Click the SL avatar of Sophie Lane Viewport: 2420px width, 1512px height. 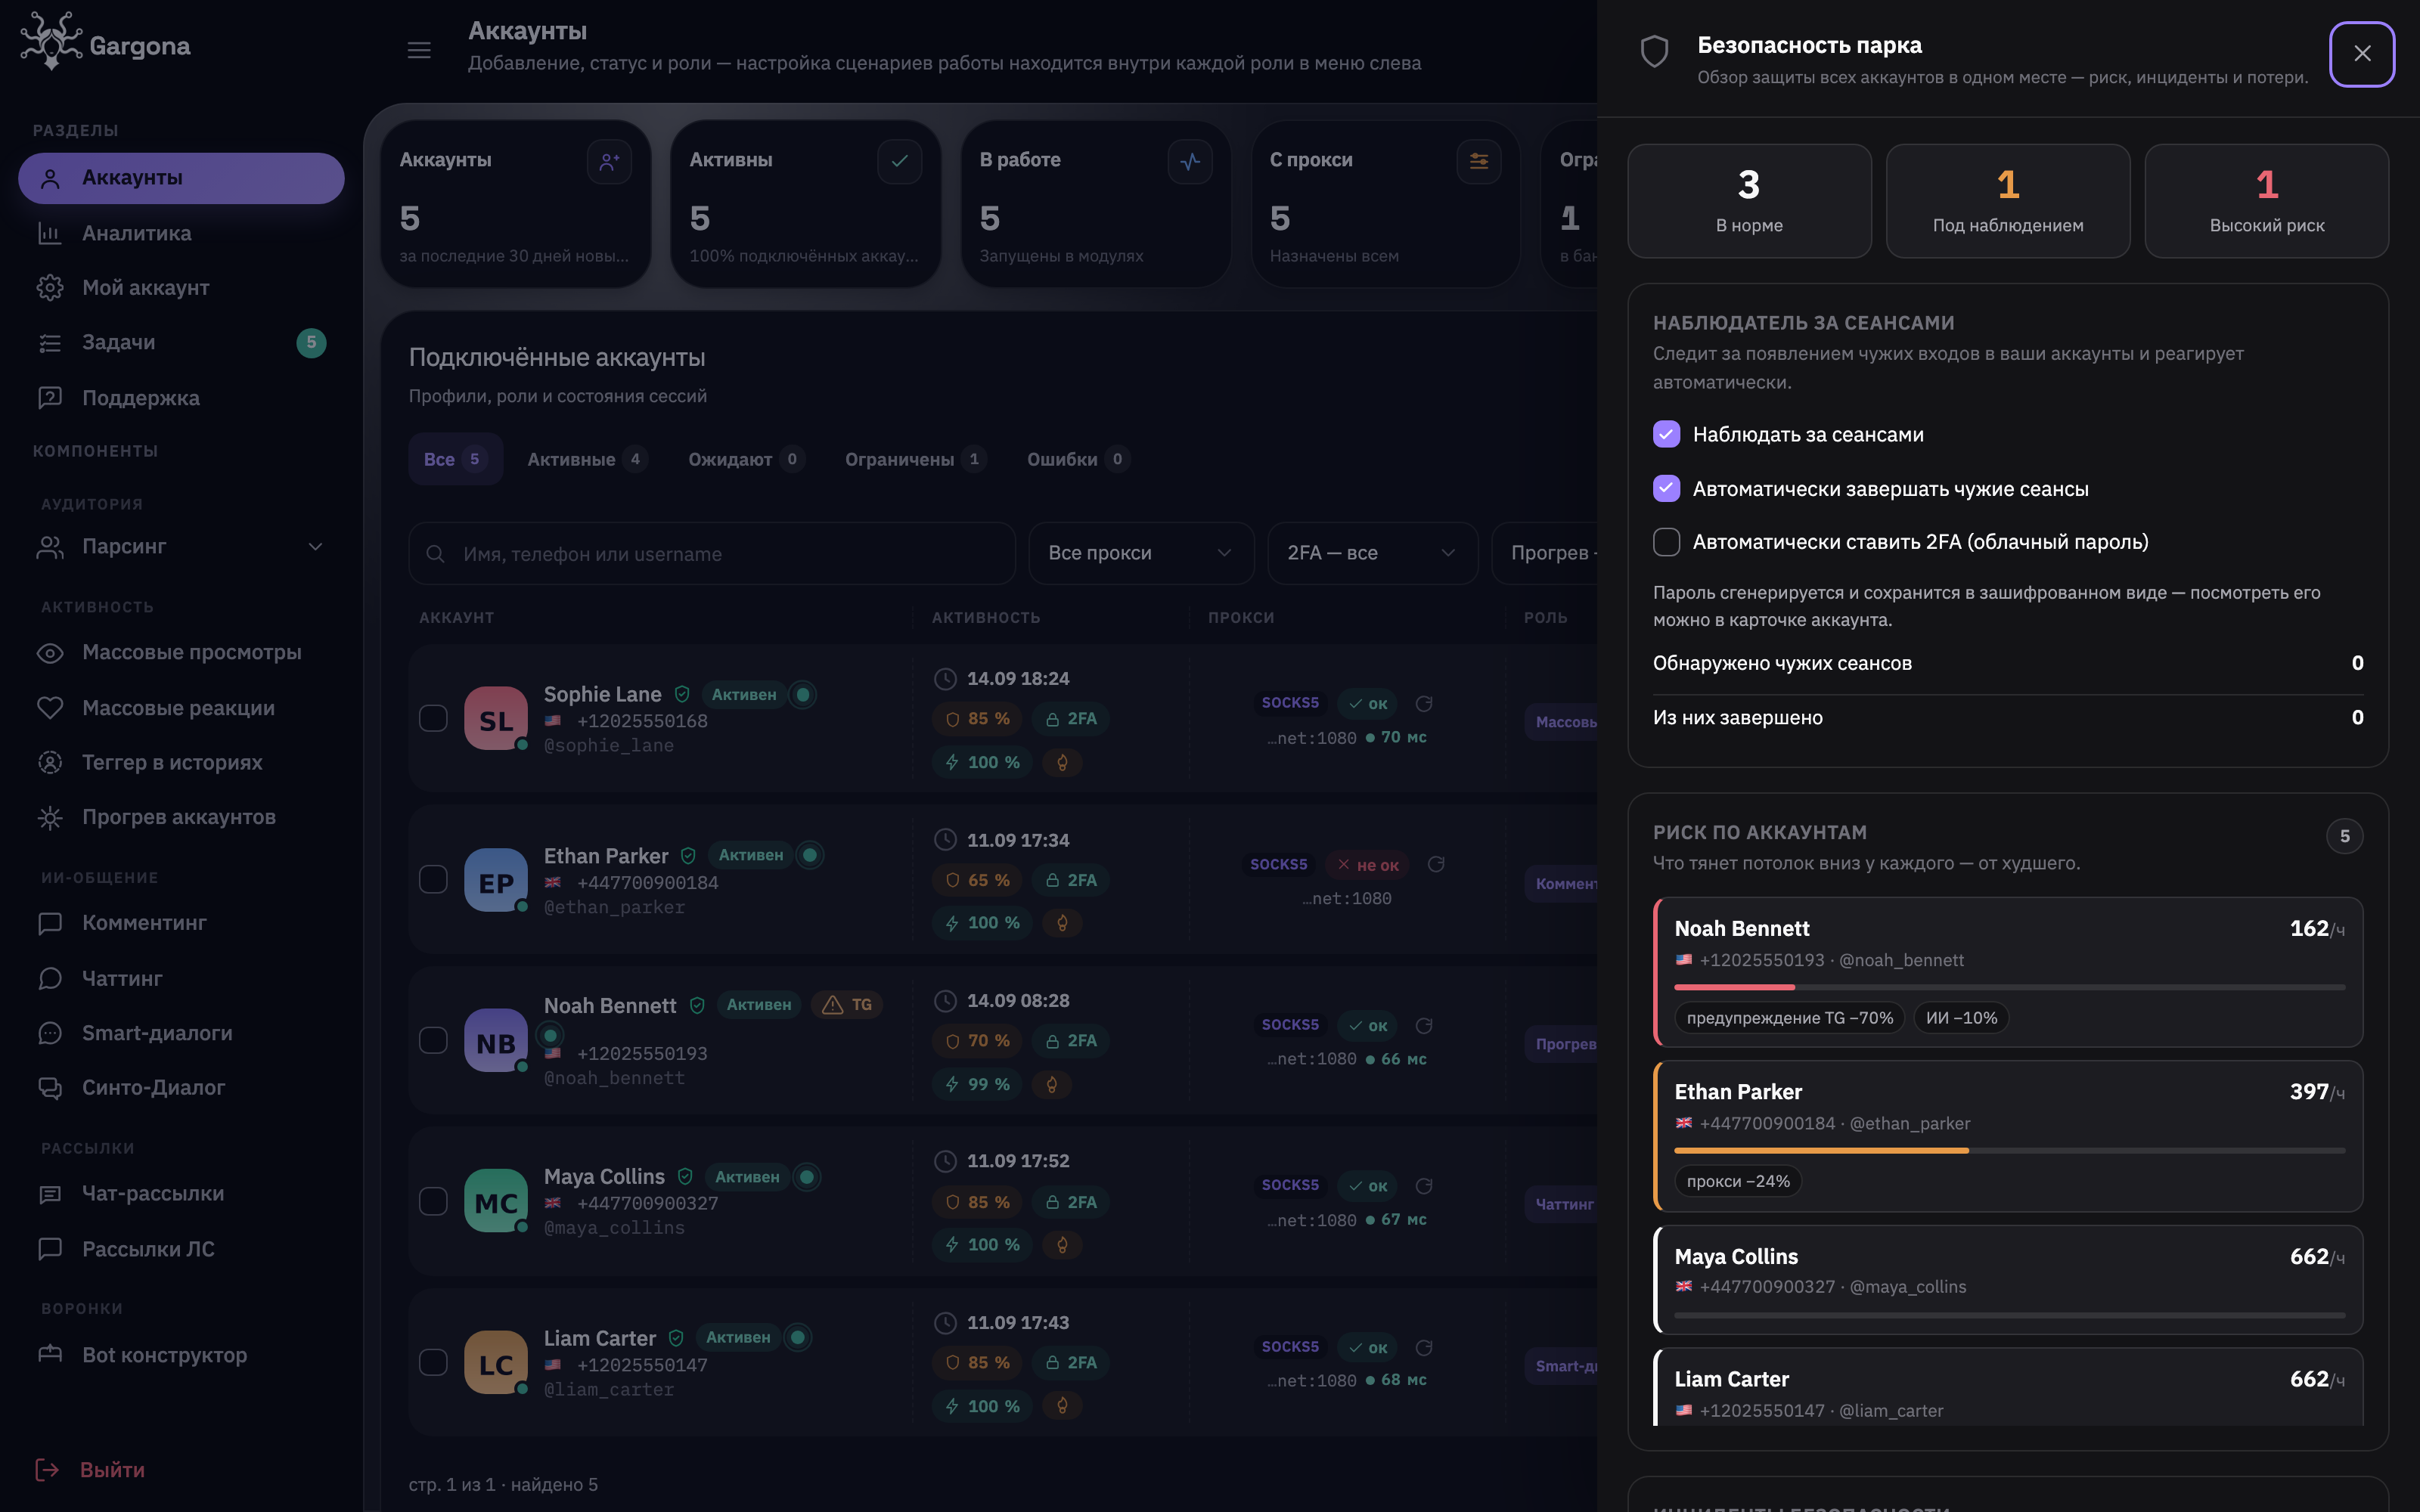pos(496,719)
